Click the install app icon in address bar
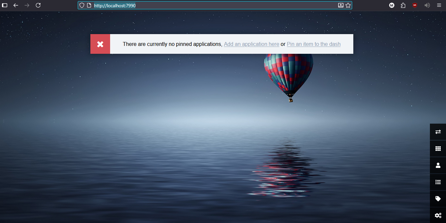Image resolution: width=446 pixels, height=223 pixels. [x=340, y=5]
